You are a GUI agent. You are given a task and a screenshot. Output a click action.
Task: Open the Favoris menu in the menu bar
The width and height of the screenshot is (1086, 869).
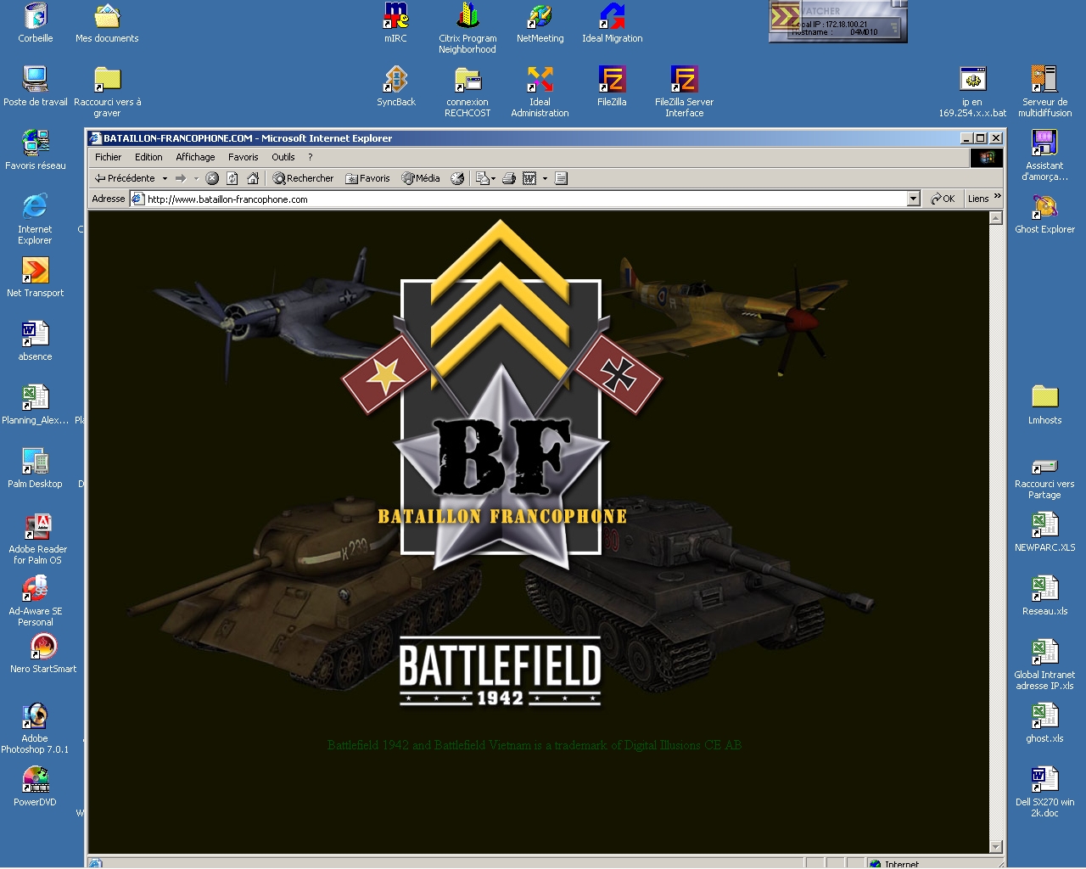(x=243, y=157)
